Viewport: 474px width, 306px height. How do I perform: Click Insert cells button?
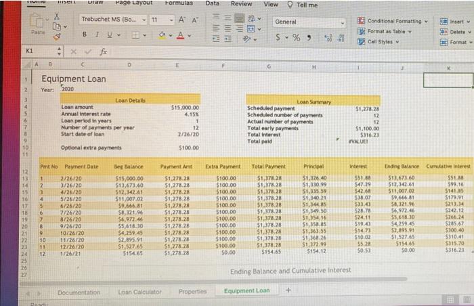coord(454,22)
